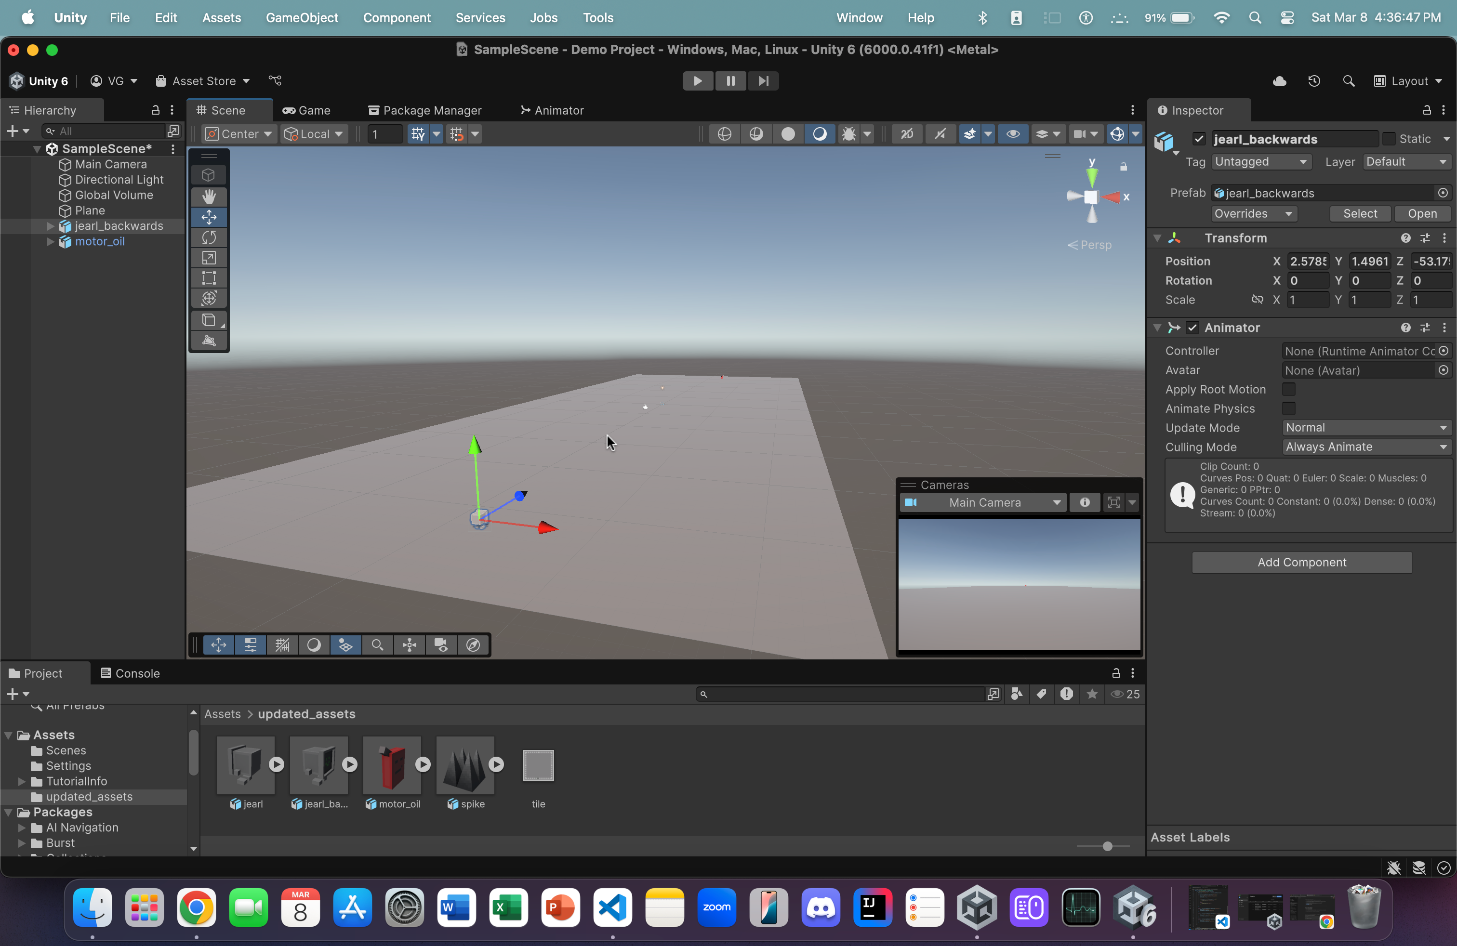Viewport: 1457px width, 946px height.
Task: Click the Step forward button
Action: (x=763, y=81)
